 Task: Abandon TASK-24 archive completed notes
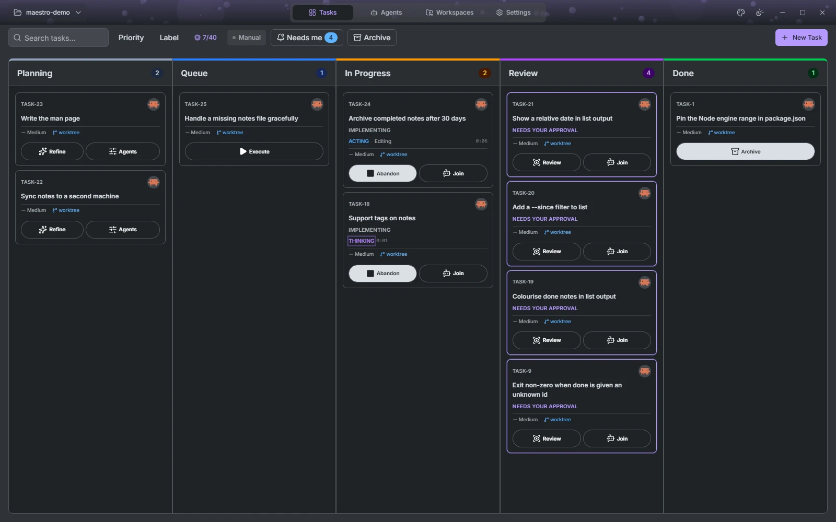pyautogui.click(x=382, y=173)
